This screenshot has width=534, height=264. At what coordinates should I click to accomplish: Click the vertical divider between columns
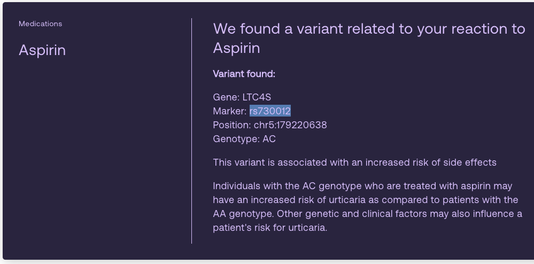click(192, 131)
